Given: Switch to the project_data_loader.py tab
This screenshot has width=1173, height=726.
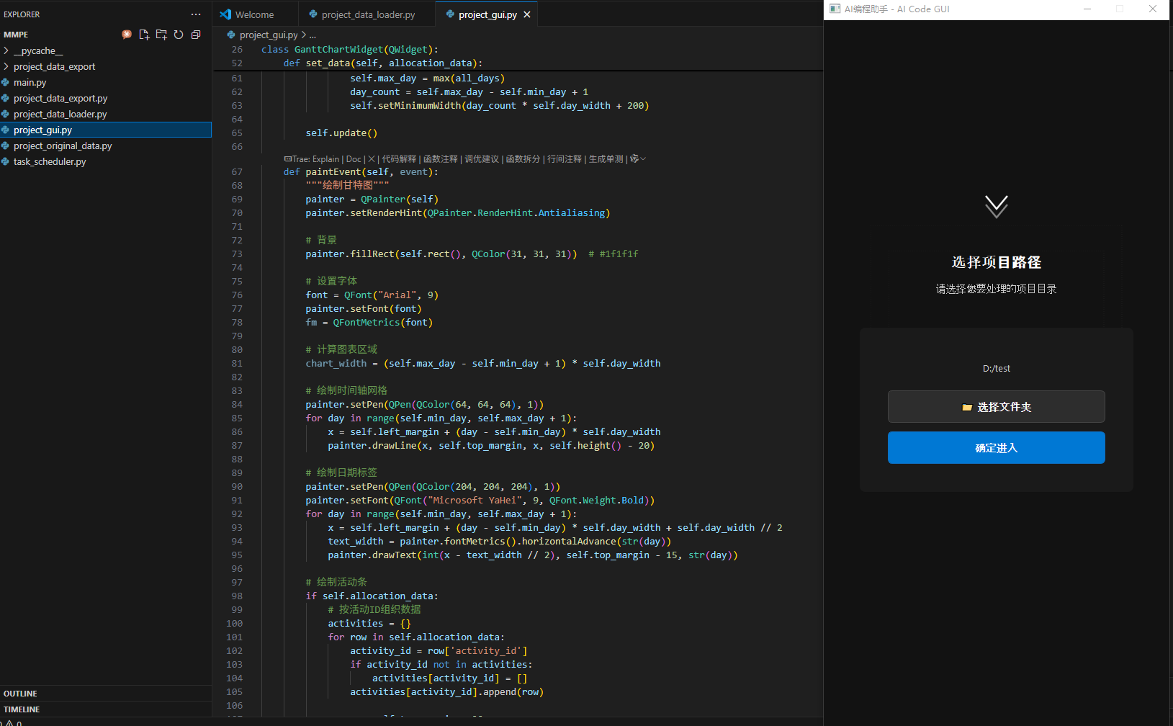Looking at the screenshot, I should 368,14.
